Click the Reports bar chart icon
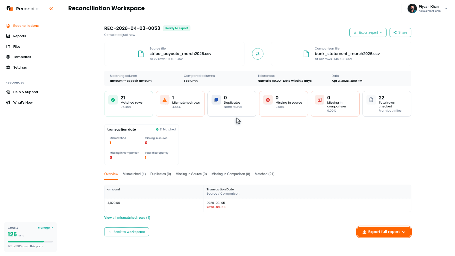 pos(8,36)
